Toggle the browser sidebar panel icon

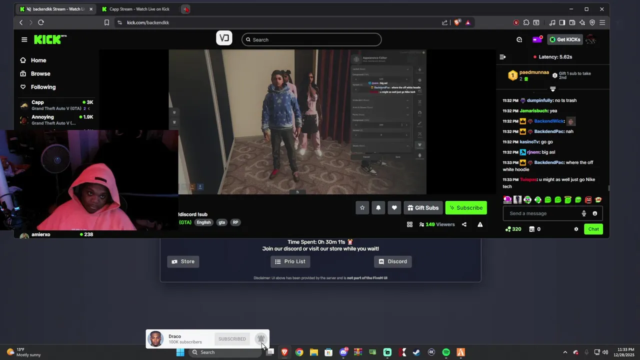562,22
